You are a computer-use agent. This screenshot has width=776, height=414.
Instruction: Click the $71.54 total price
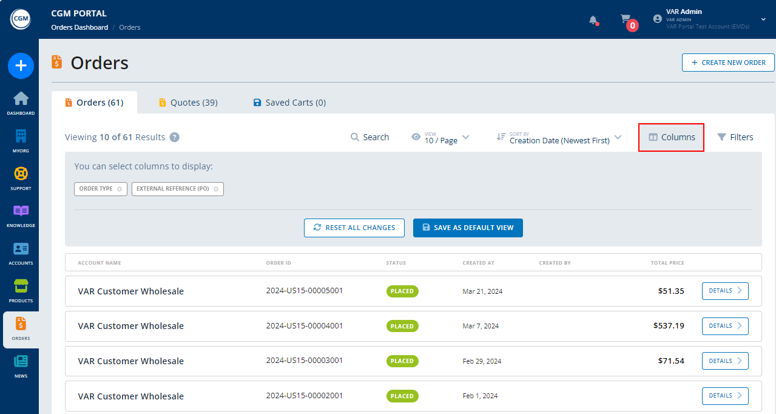coord(671,361)
